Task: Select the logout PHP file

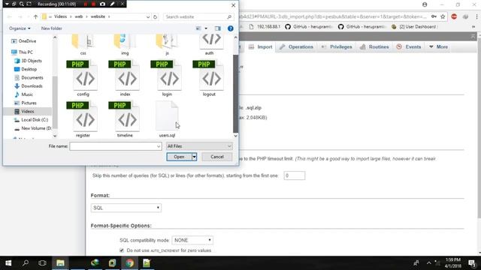Action: 209,78
